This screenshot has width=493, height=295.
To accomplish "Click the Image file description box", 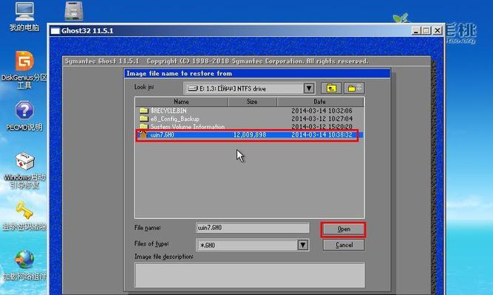I will (x=250, y=275).
